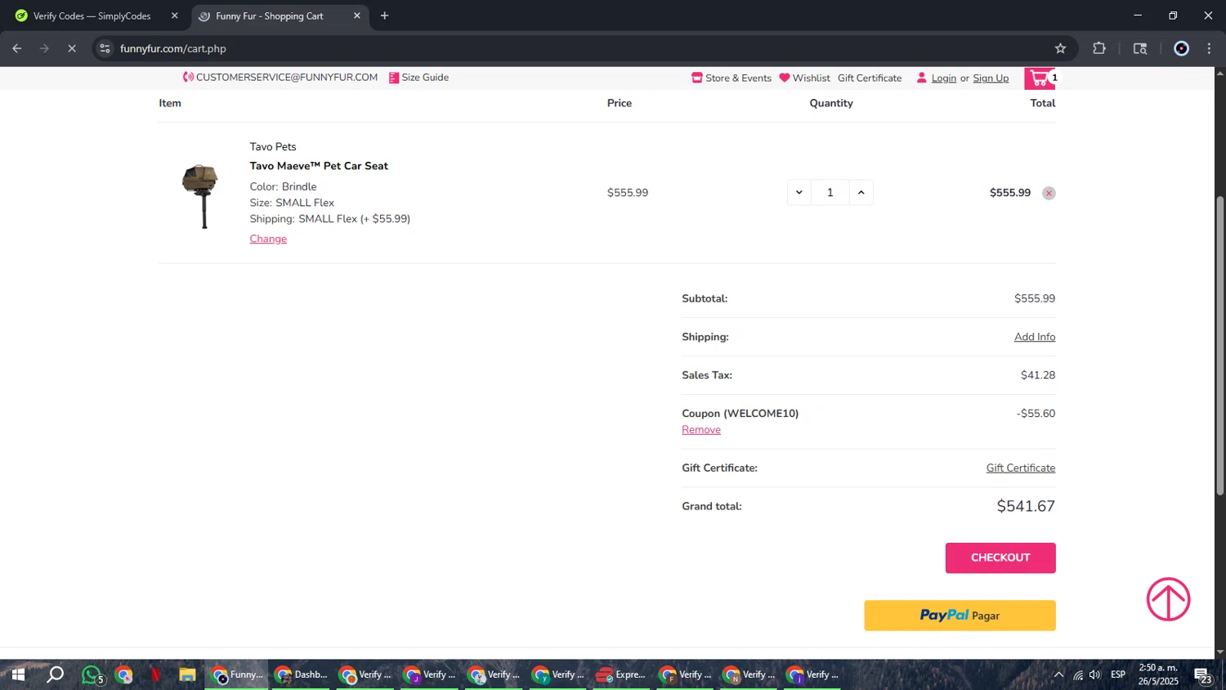
Task: Open the ESP language indicator
Action: 1118,674
